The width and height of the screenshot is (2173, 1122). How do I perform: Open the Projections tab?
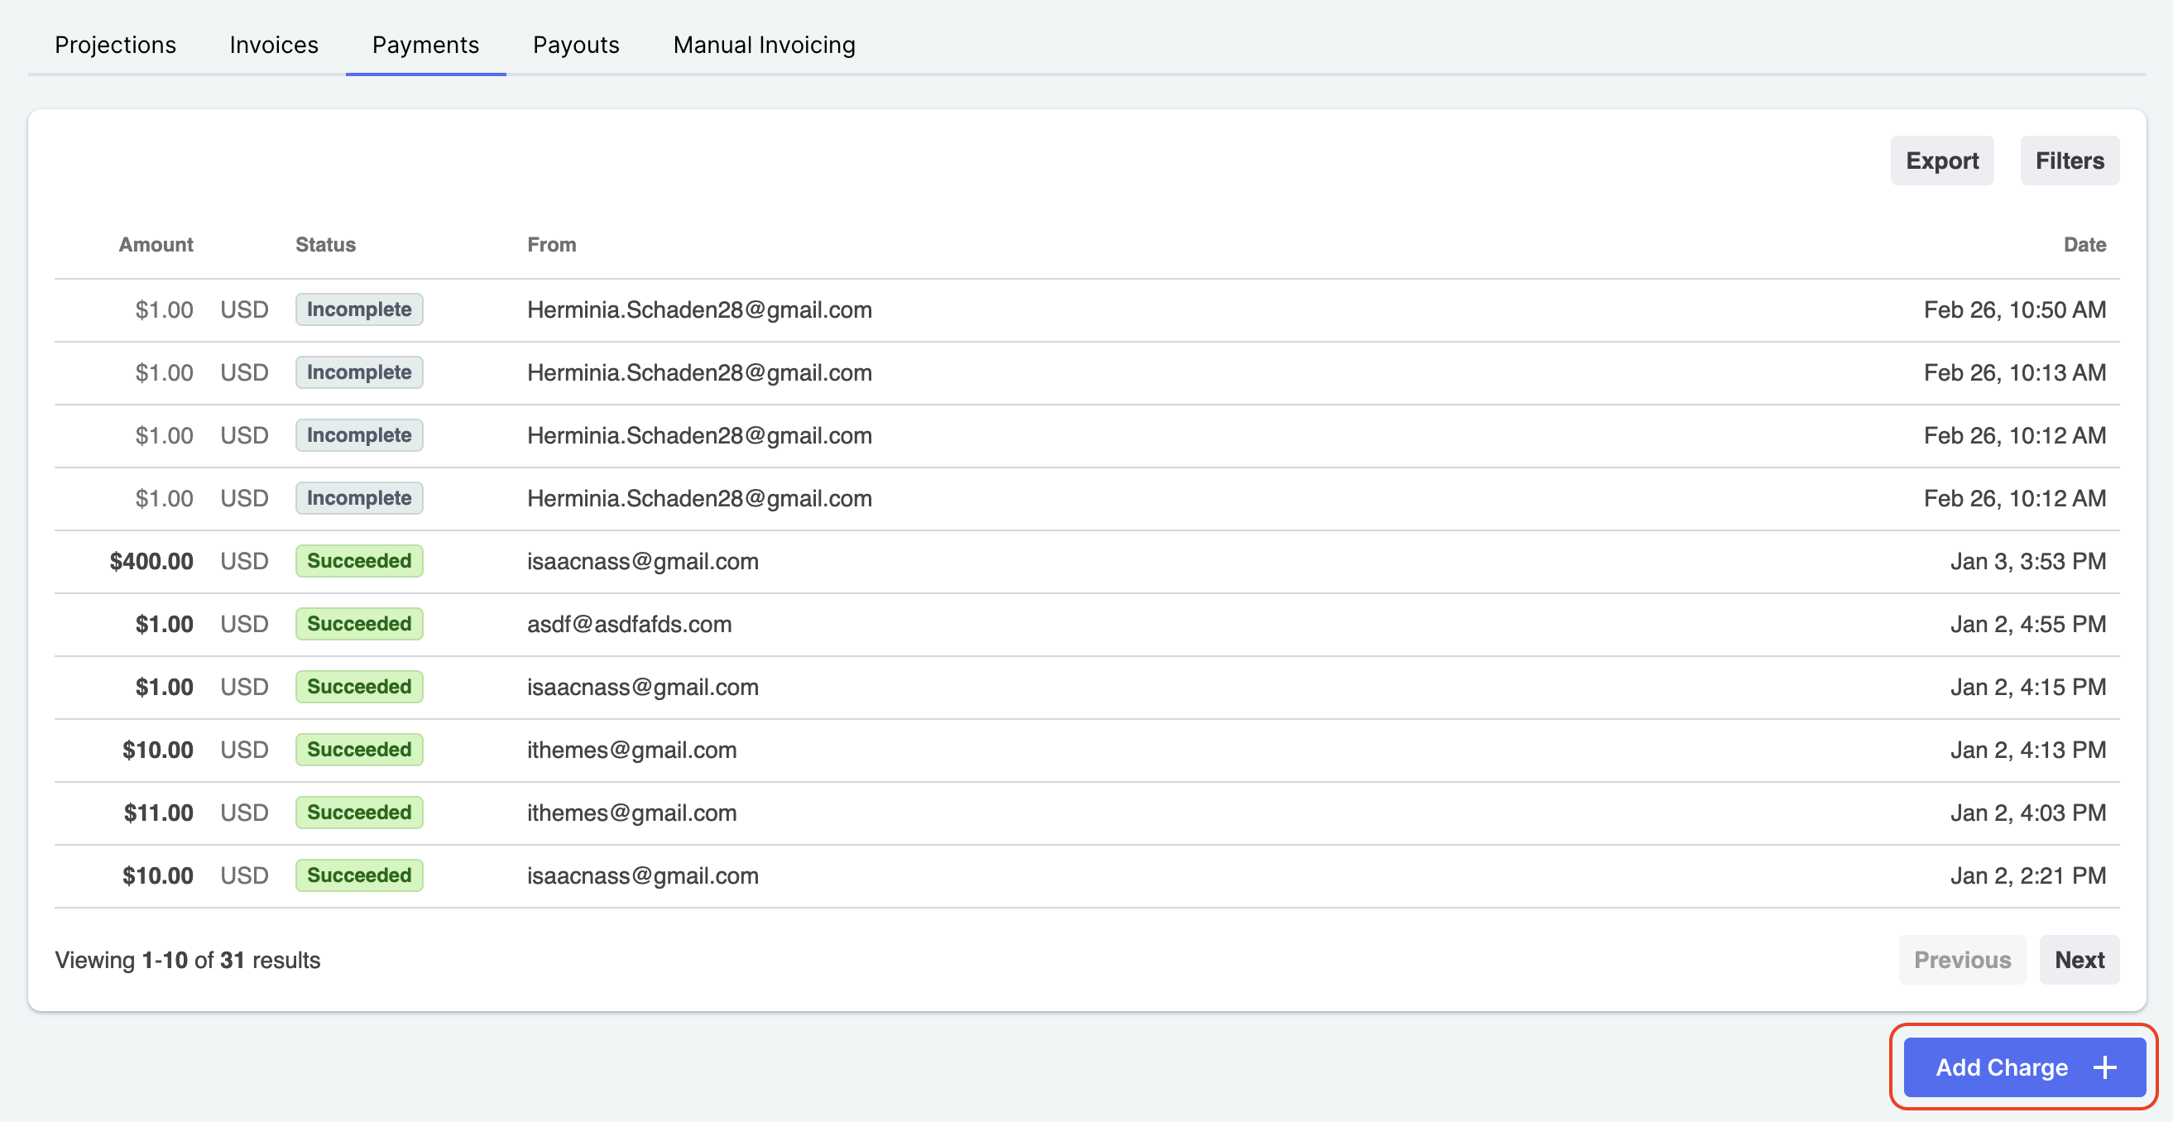click(116, 45)
